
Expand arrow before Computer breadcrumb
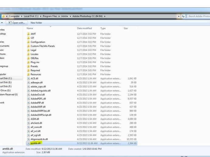7,16
